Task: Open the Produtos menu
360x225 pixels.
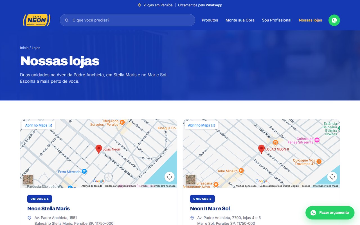Action: pyautogui.click(x=210, y=20)
